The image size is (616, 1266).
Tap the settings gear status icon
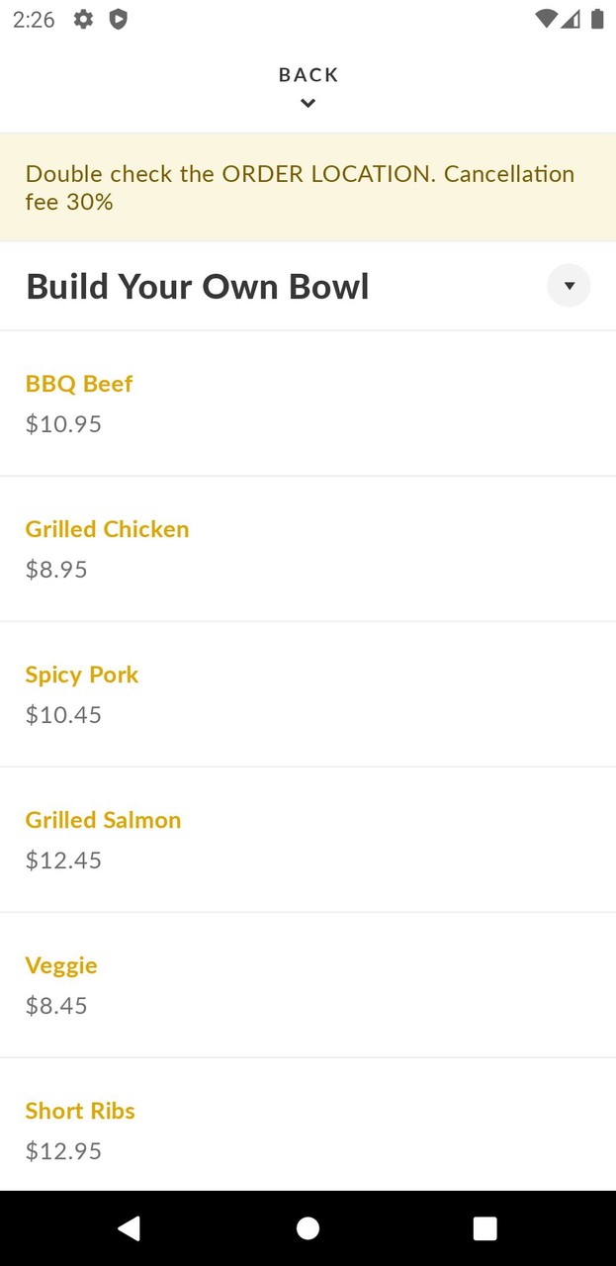84,19
